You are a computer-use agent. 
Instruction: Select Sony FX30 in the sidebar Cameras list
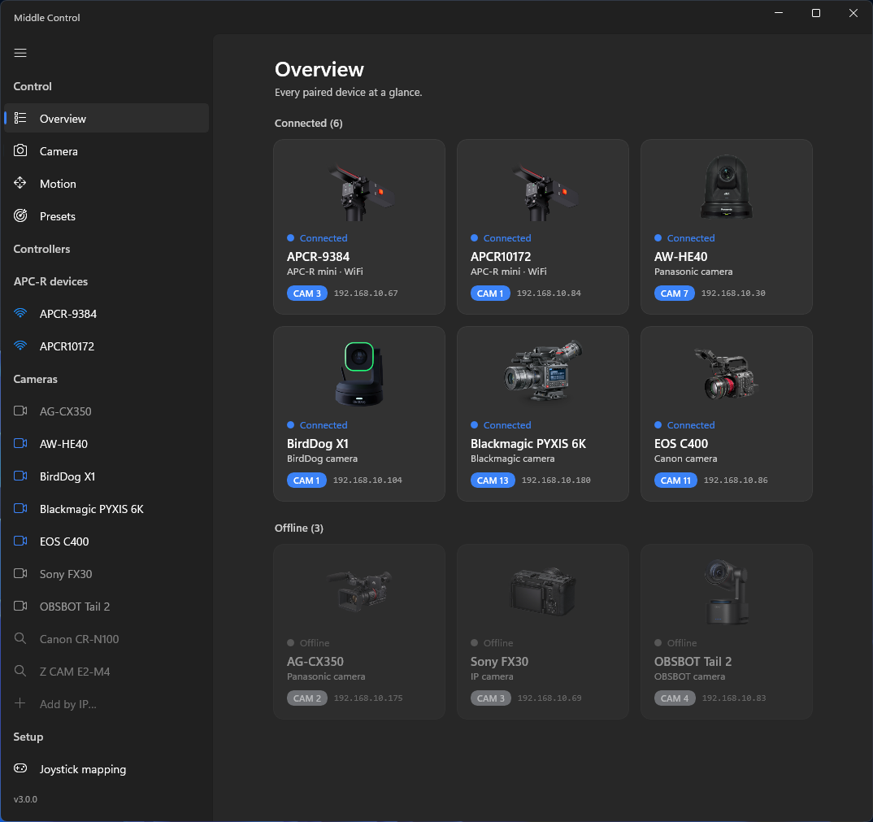point(106,574)
